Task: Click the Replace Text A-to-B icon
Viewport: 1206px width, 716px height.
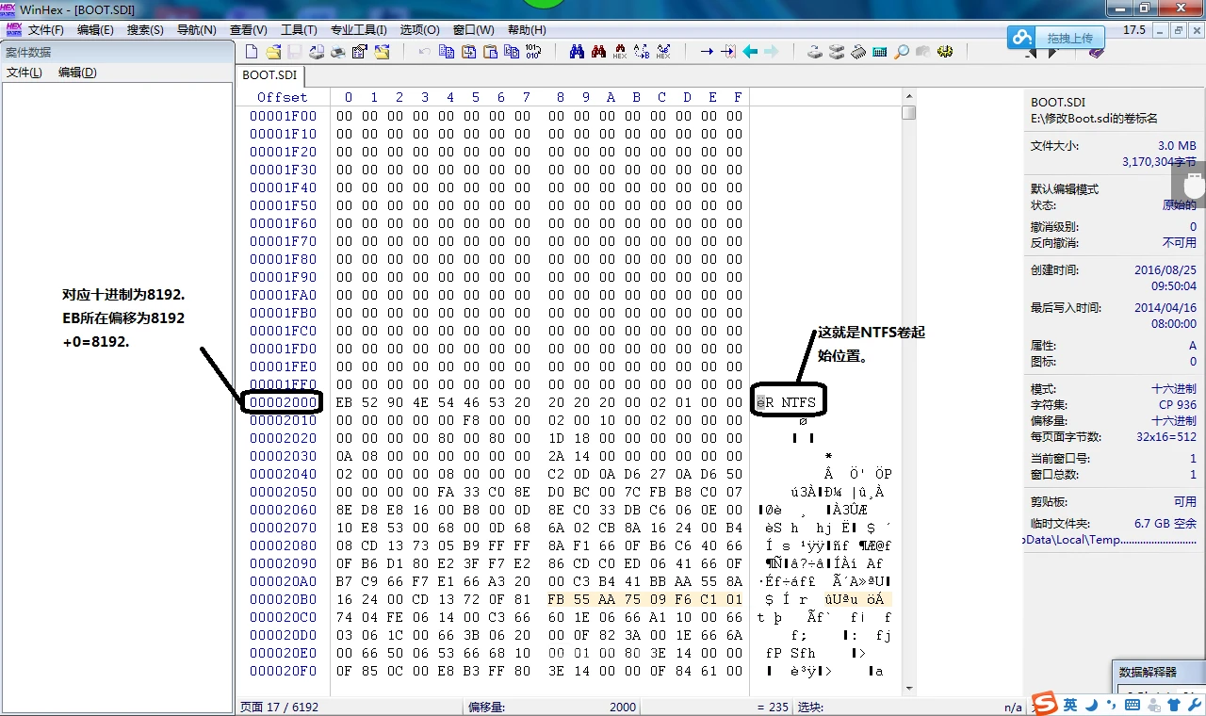Action: [x=642, y=52]
